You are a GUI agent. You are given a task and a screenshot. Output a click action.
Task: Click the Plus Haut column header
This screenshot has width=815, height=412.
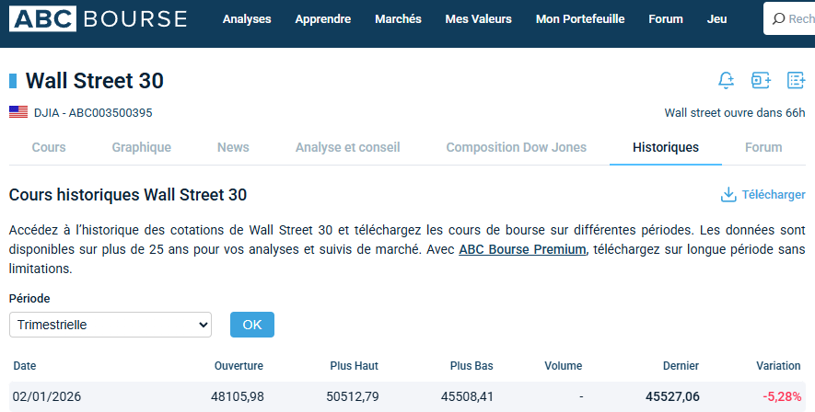point(354,366)
